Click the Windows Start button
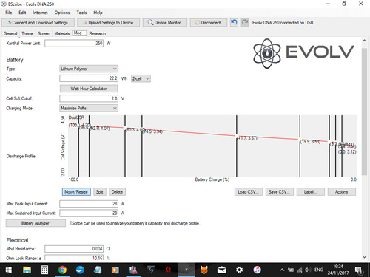This screenshot has width=370, height=277. point(9,270)
